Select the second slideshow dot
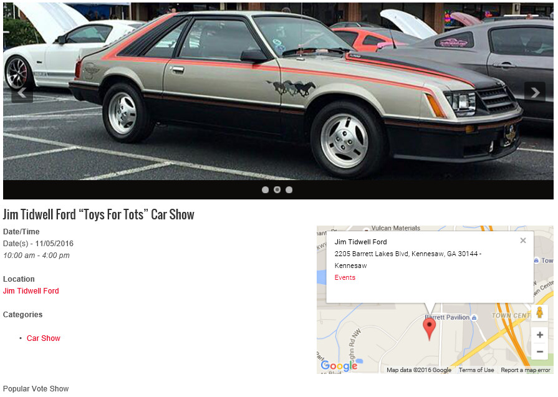Viewport: 558px width, 397px height. coord(277,190)
